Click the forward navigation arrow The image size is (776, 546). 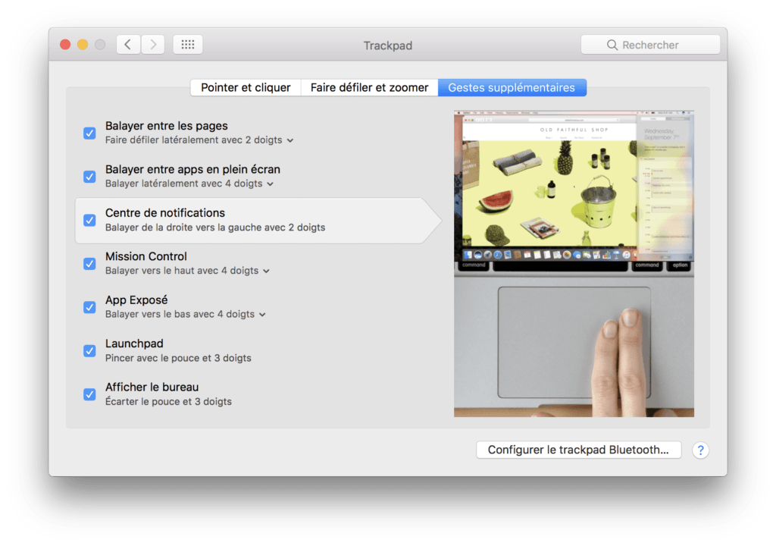click(152, 45)
